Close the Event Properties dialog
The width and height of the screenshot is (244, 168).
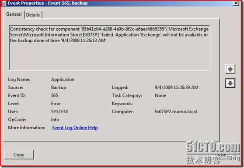(236, 3)
